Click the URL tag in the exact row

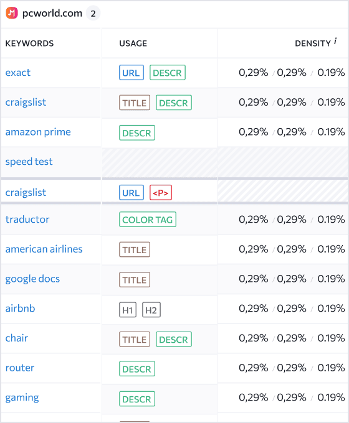click(x=131, y=73)
